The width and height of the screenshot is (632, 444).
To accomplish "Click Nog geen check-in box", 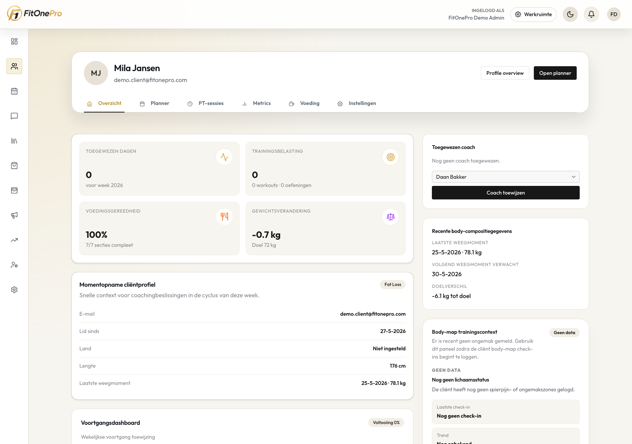I will coord(506,412).
